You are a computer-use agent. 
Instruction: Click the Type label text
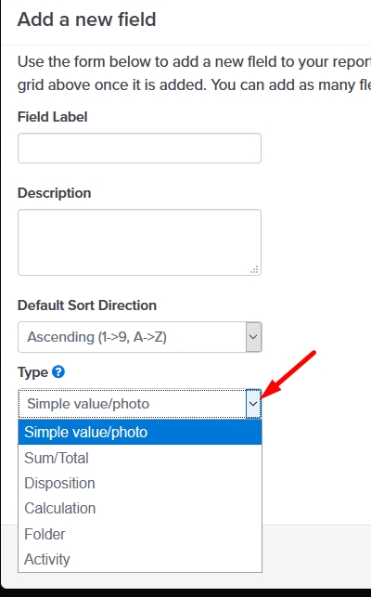coord(32,372)
